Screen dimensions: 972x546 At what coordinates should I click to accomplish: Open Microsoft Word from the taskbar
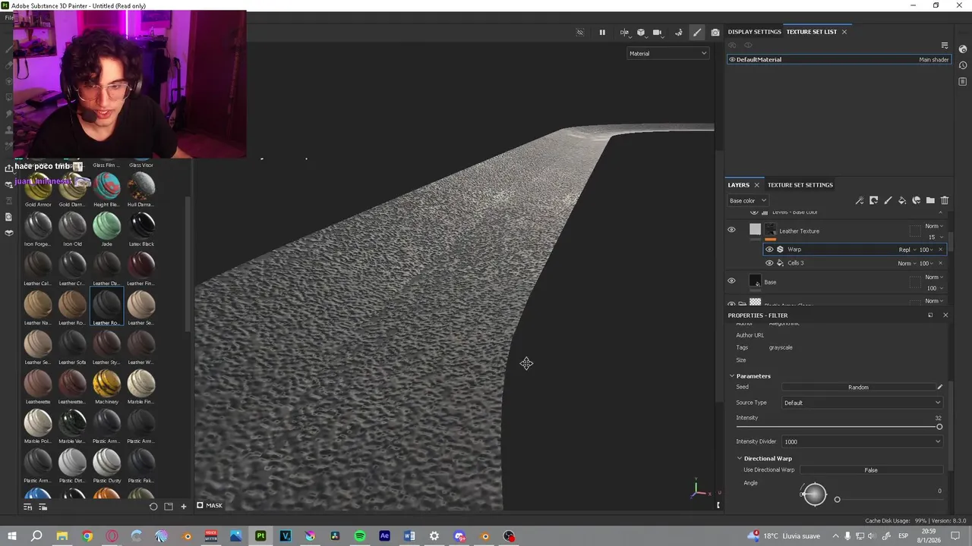click(x=409, y=536)
